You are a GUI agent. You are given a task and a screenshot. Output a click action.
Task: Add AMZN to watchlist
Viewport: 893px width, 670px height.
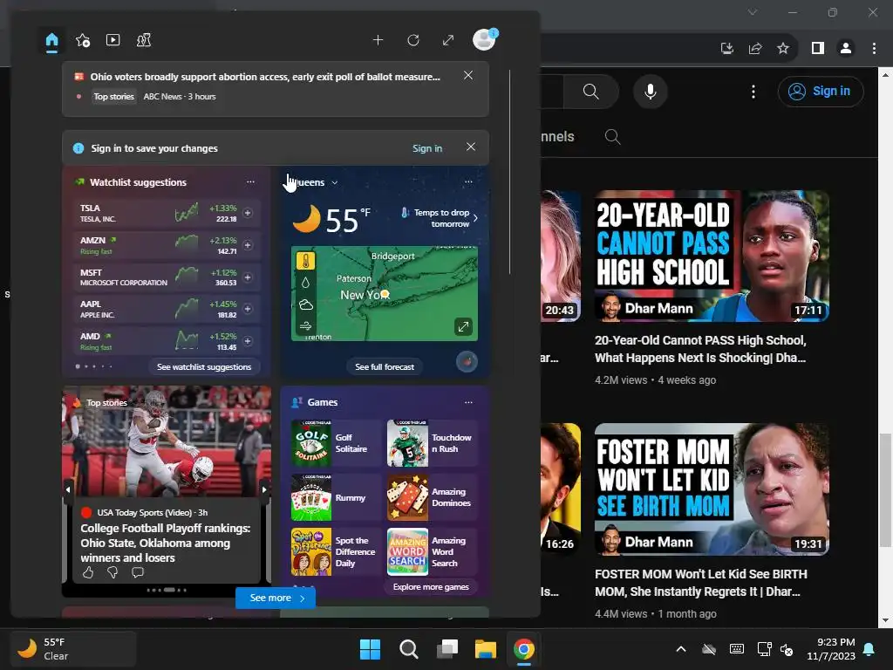tap(248, 245)
